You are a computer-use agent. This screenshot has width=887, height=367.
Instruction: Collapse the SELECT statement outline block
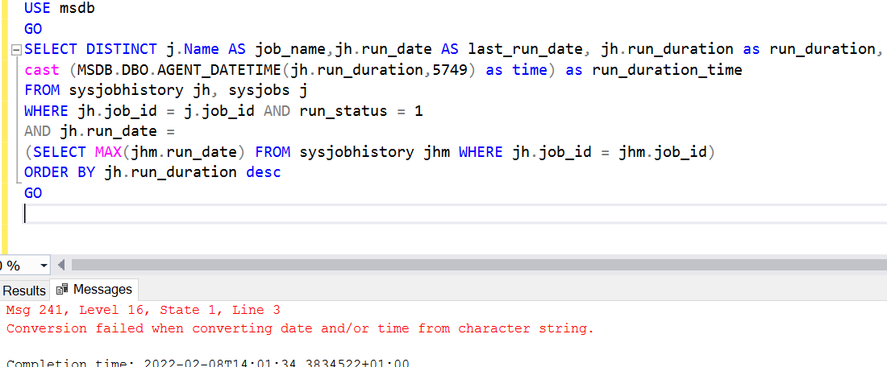(x=16, y=50)
